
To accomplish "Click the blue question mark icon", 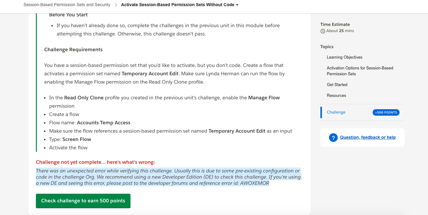I will 333,138.
